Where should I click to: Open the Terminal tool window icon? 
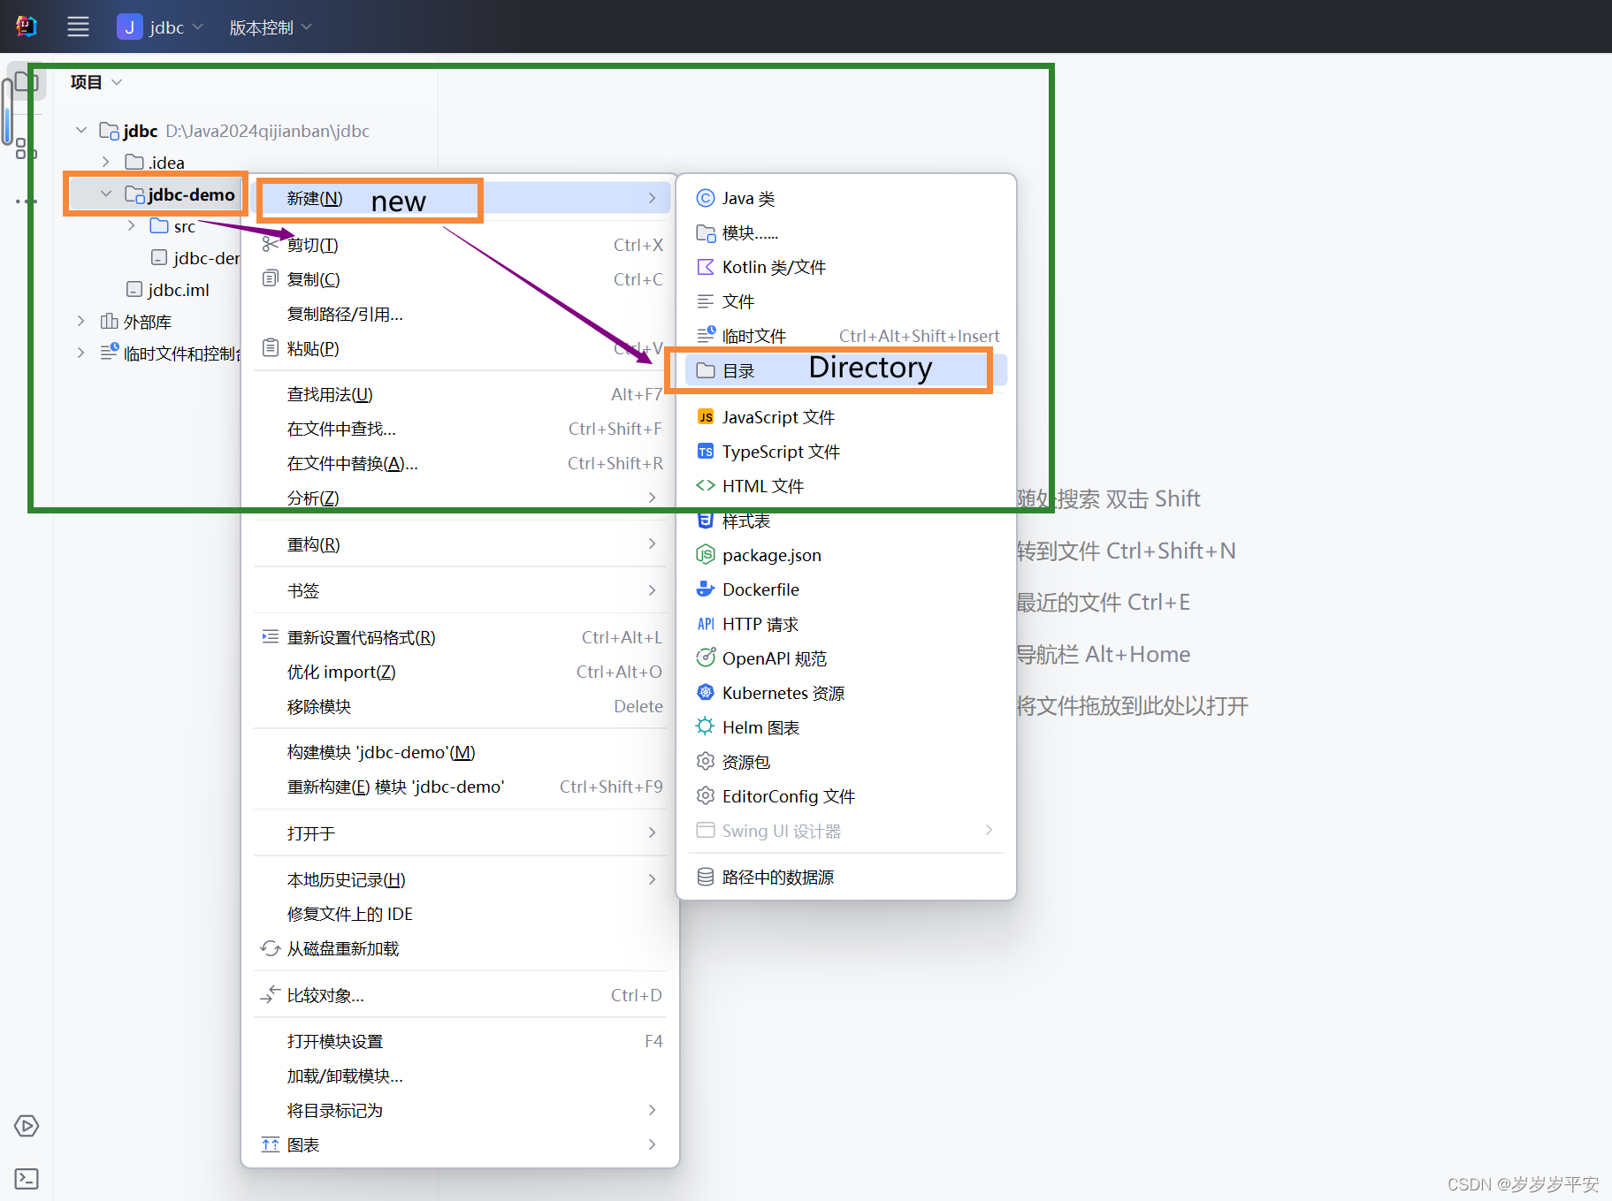[x=26, y=1179]
